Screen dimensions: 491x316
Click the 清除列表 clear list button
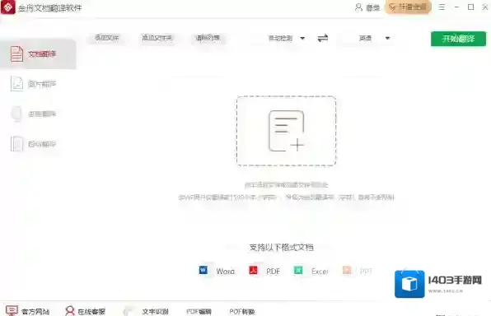[208, 38]
